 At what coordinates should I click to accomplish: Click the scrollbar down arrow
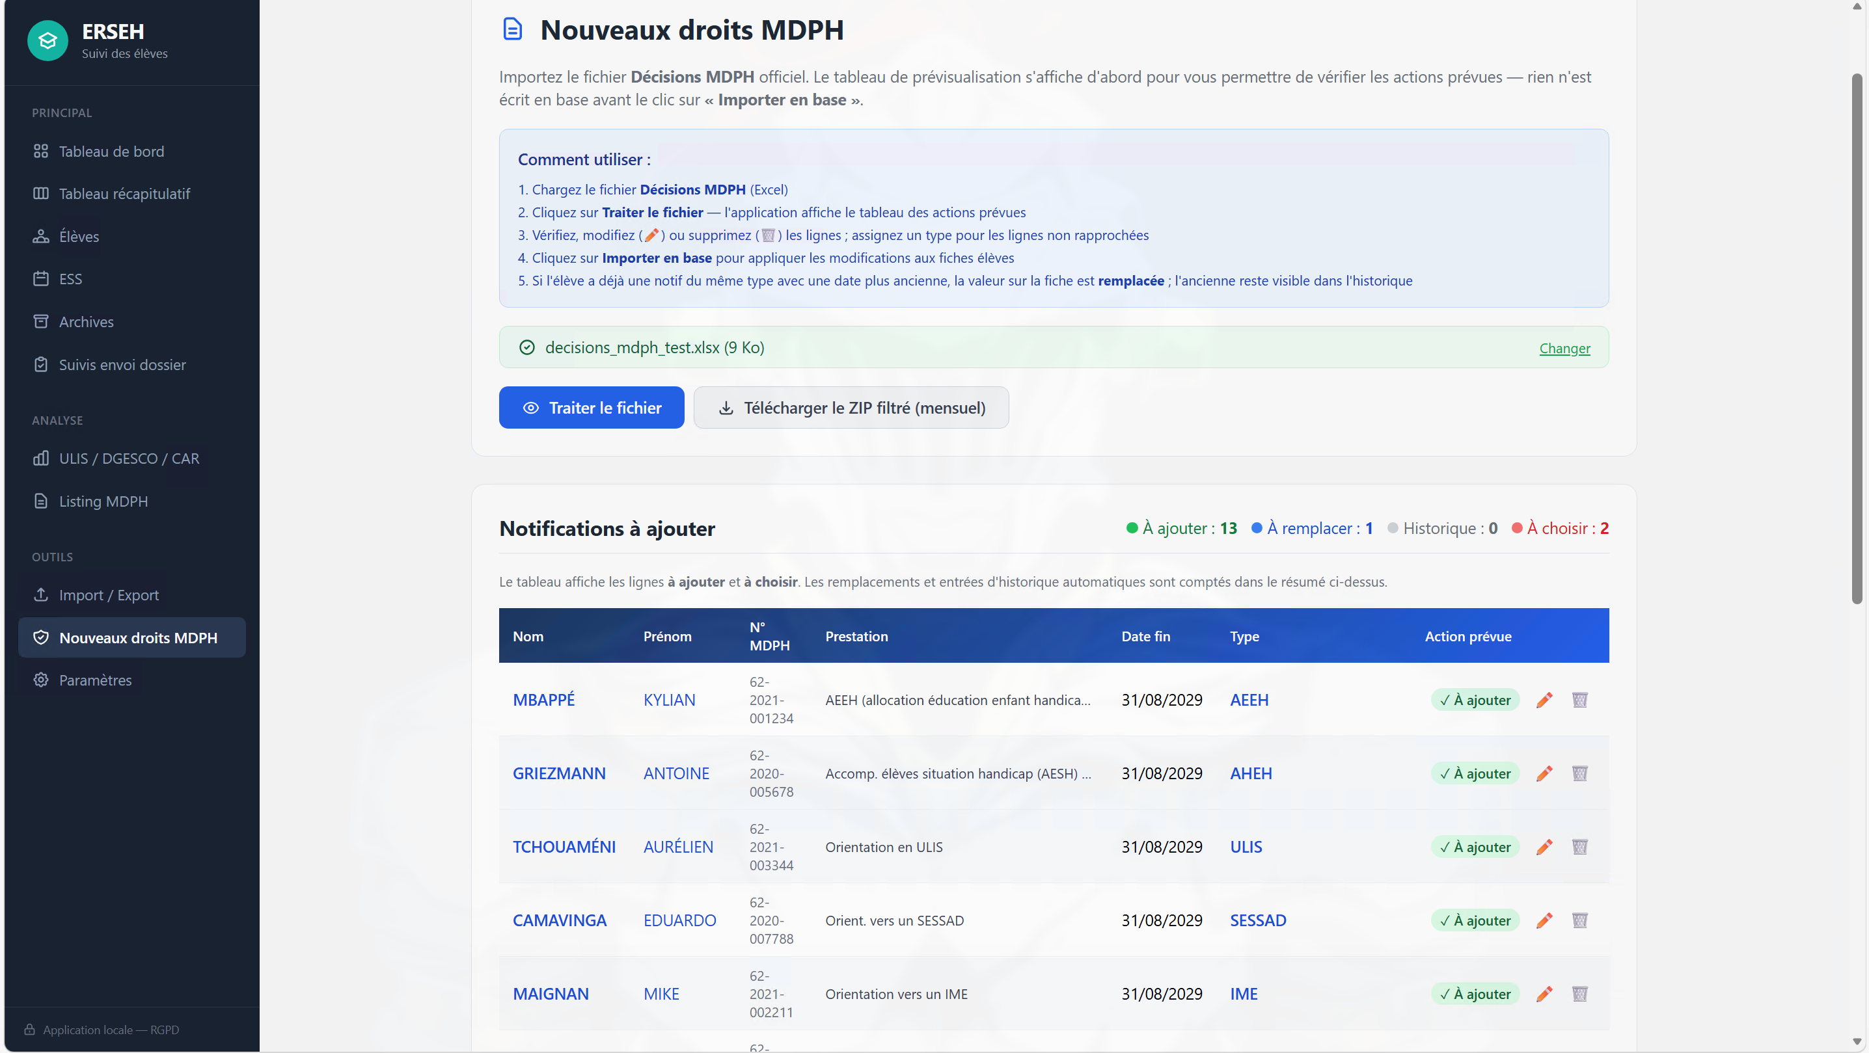1857,1042
